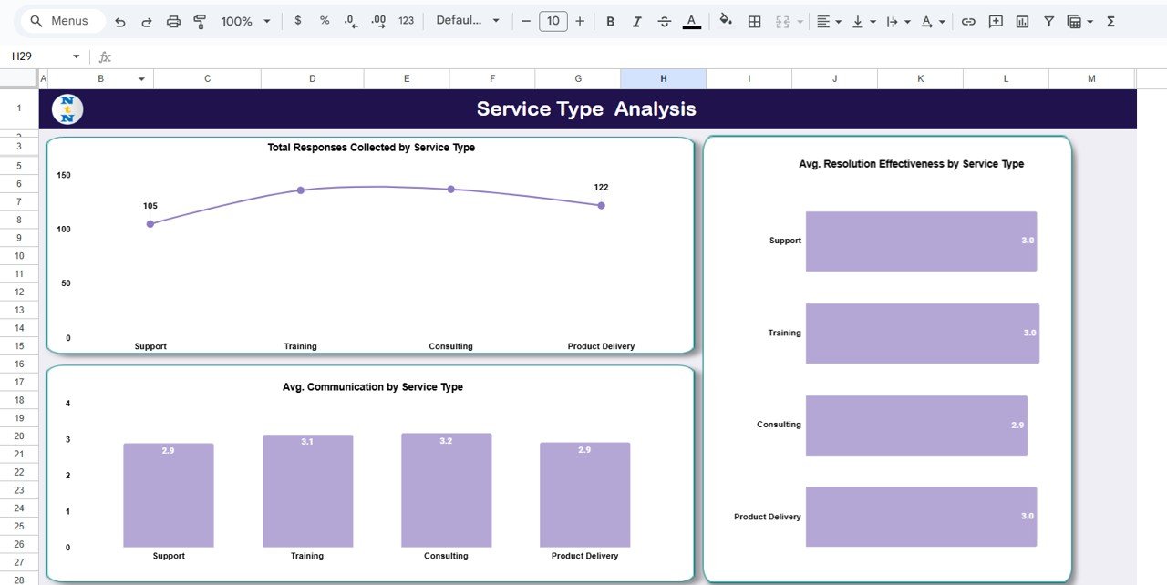Format selection as currency
This screenshot has height=585, width=1167.
pyautogui.click(x=297, y=20)
